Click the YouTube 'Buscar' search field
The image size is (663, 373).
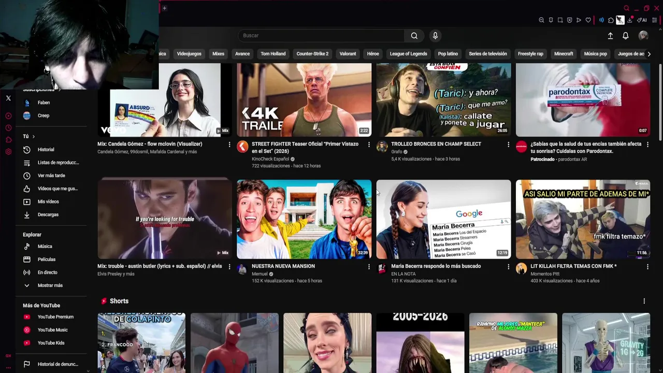[x=321, y=35]
